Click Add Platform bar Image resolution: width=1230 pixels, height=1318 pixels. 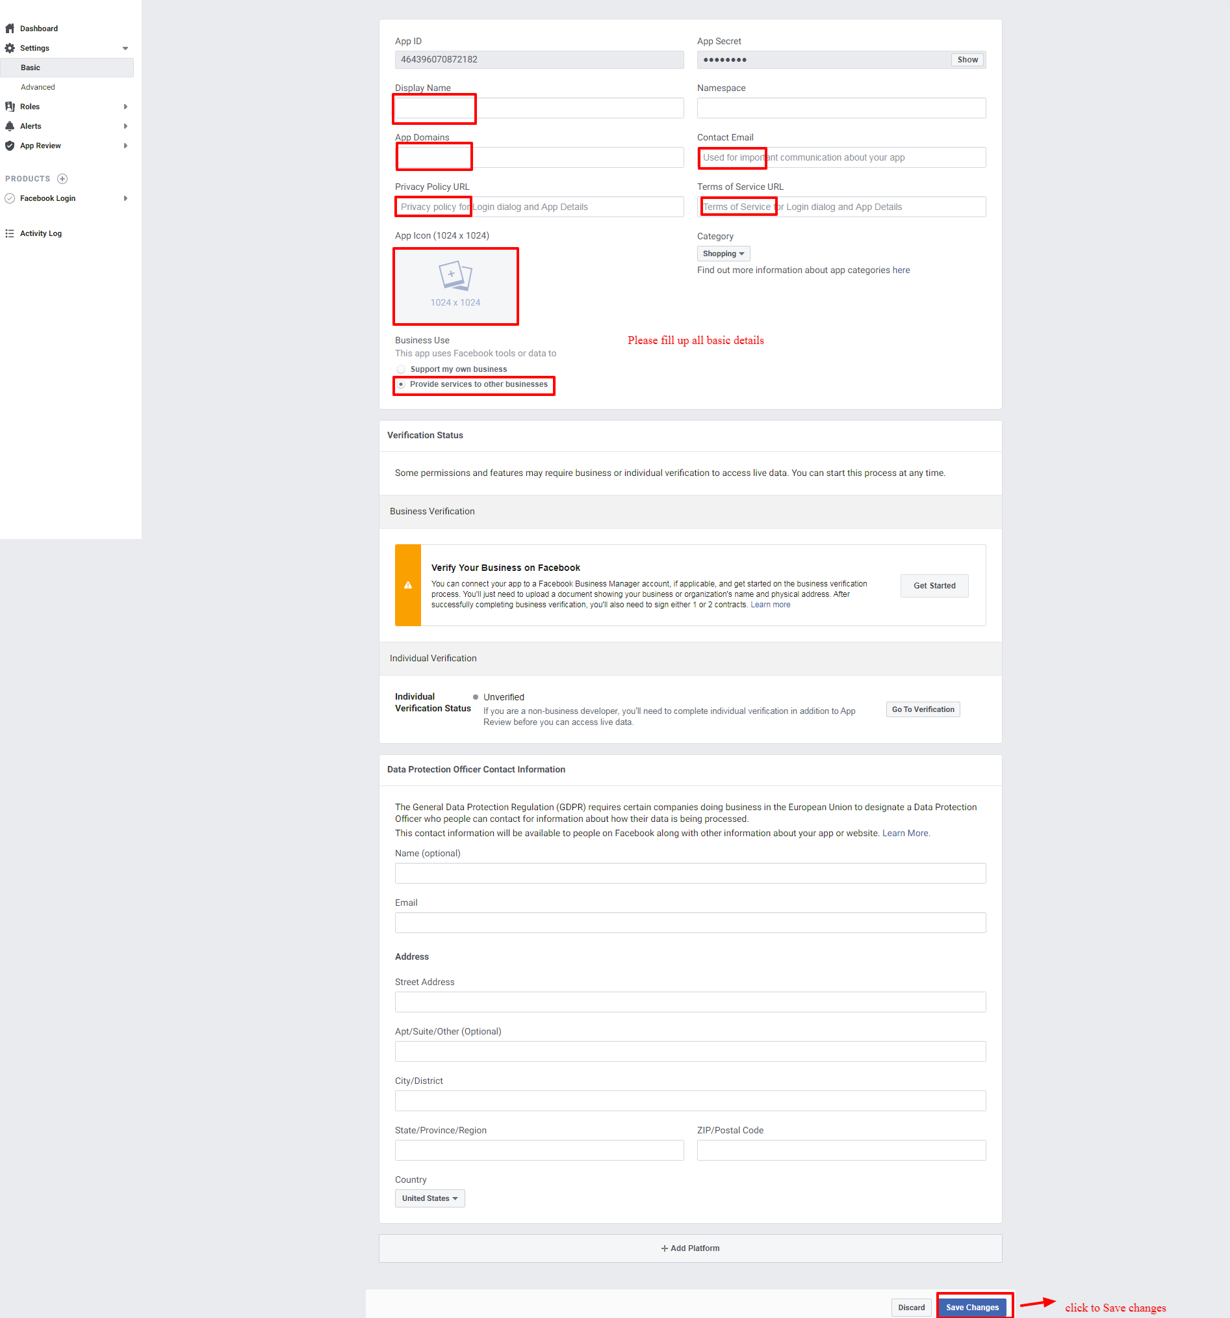(x=689, y=1248)
